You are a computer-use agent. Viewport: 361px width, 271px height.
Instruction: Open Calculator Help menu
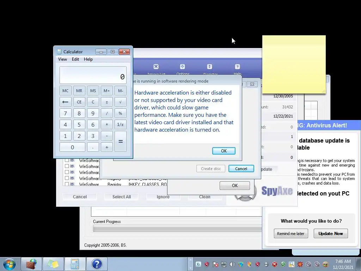click(88, 59)
